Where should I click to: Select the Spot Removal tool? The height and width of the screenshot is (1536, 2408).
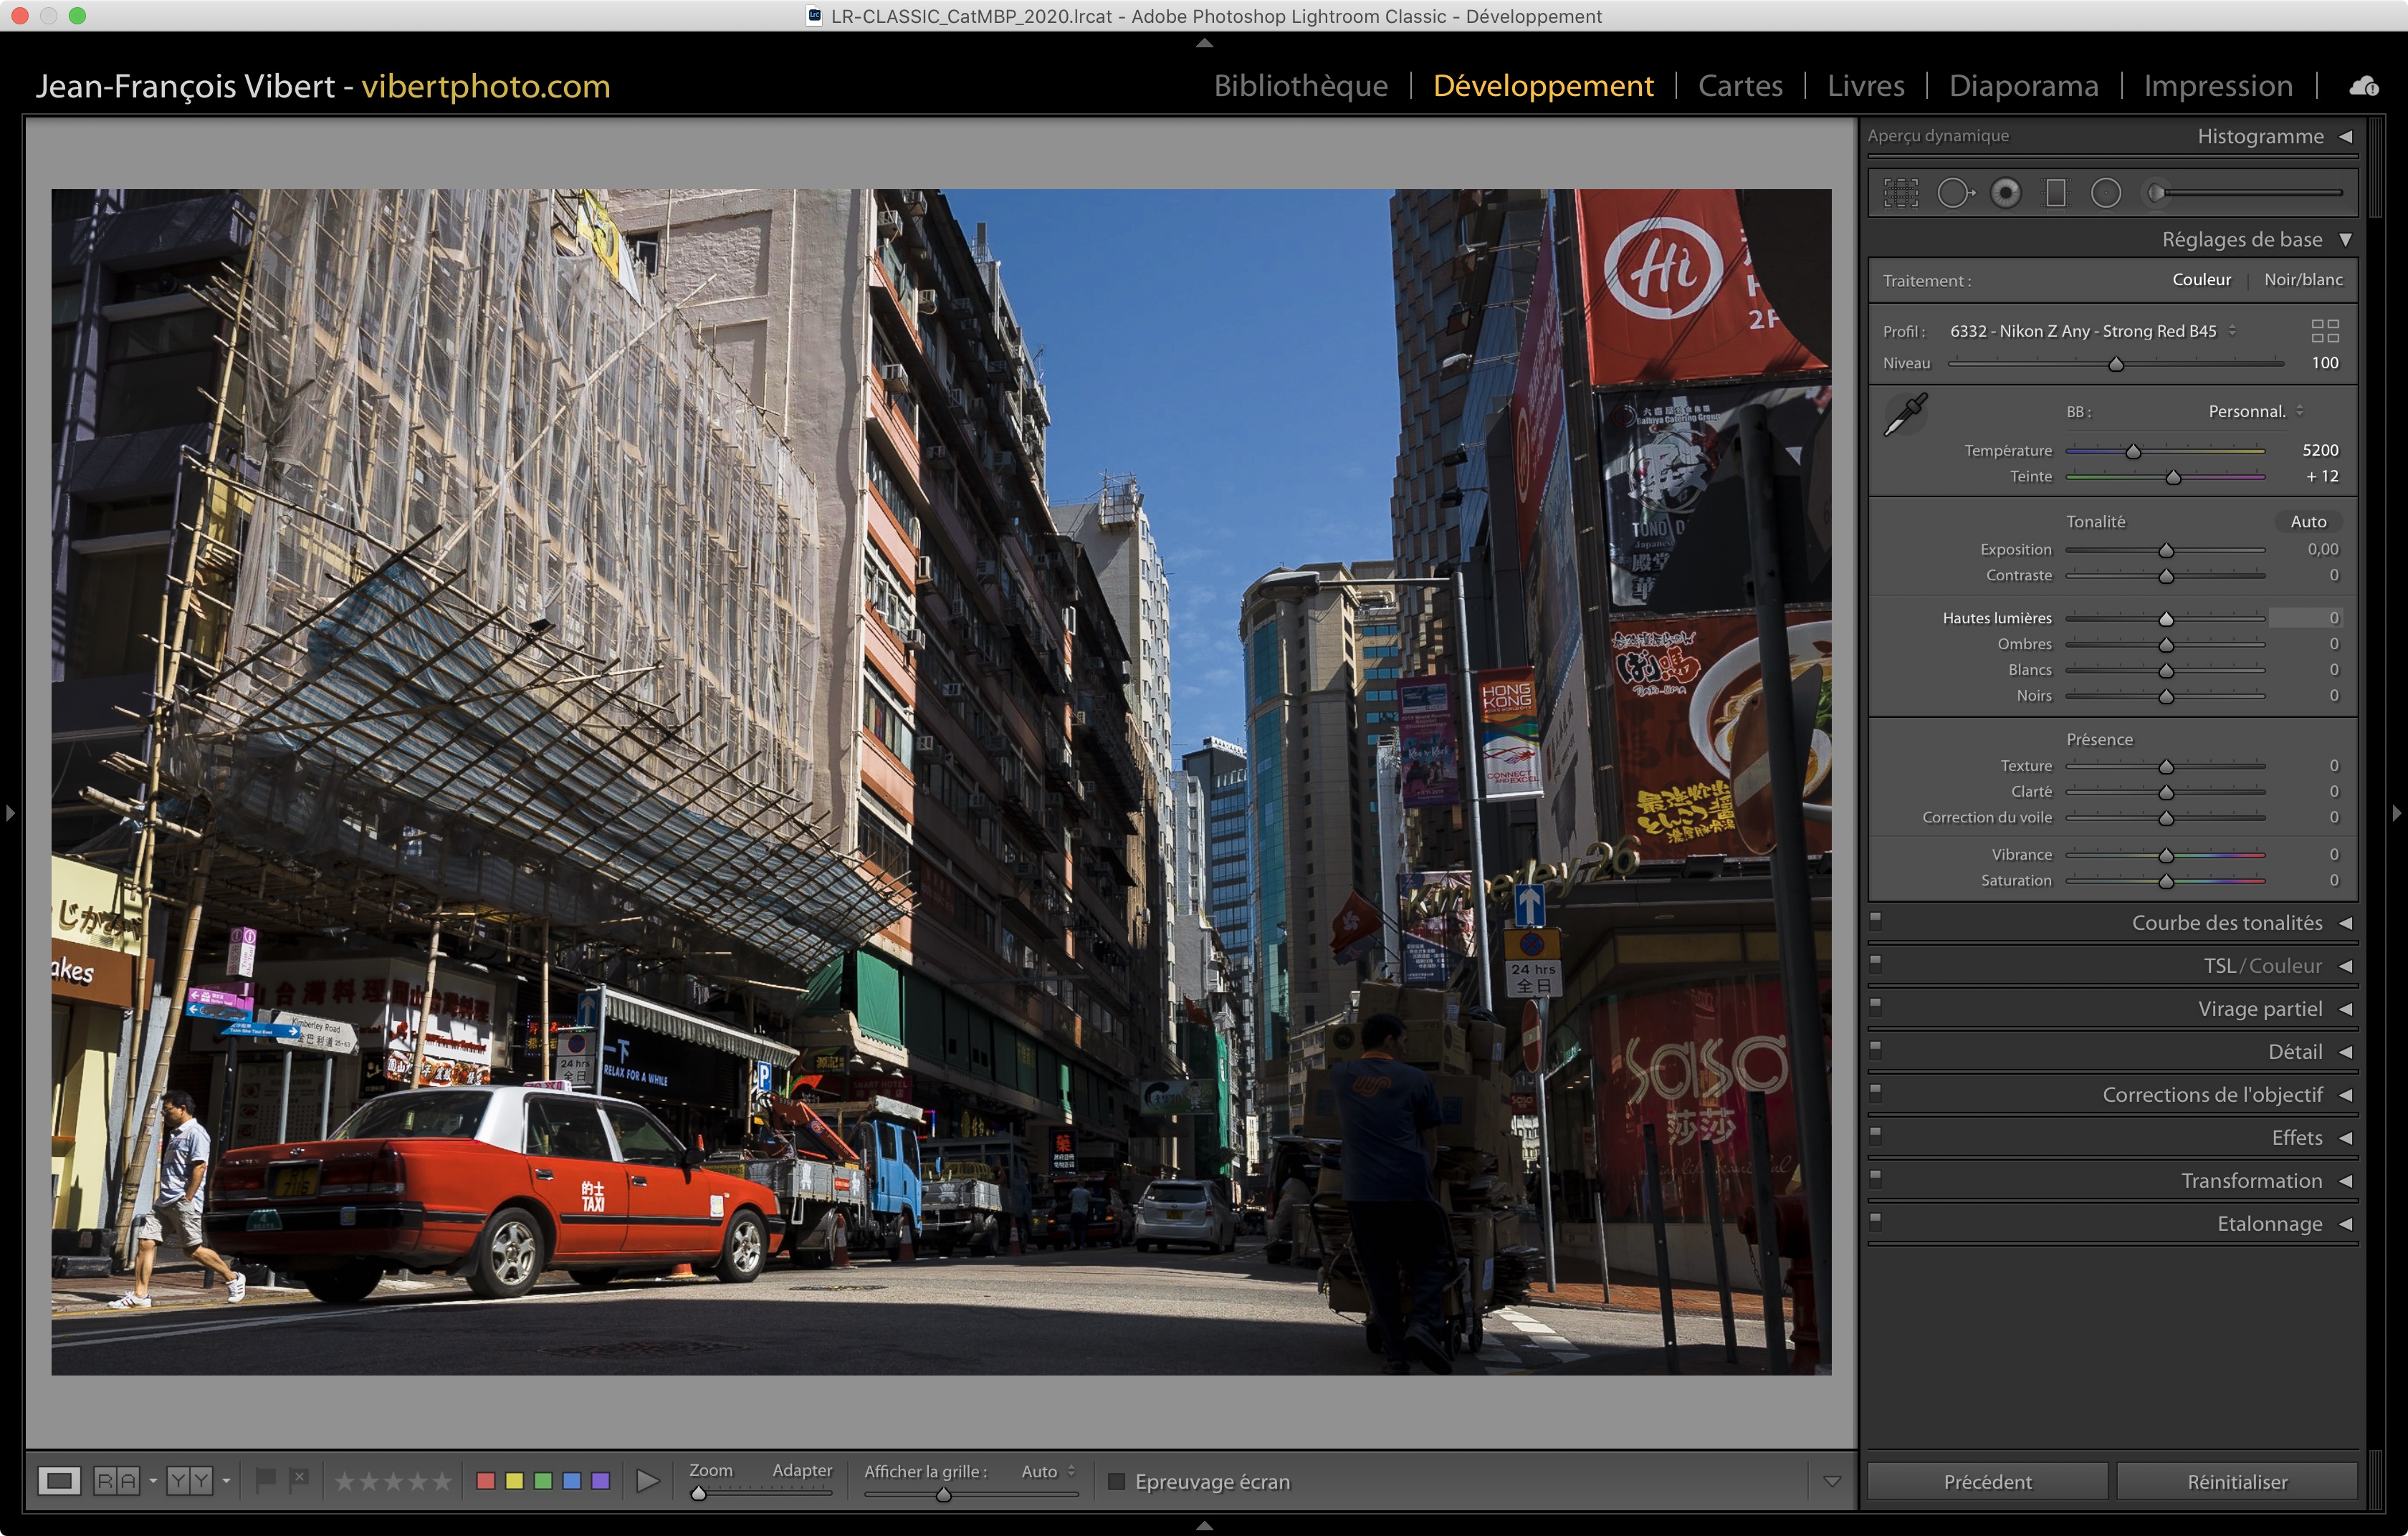(x=1954, y=193)
